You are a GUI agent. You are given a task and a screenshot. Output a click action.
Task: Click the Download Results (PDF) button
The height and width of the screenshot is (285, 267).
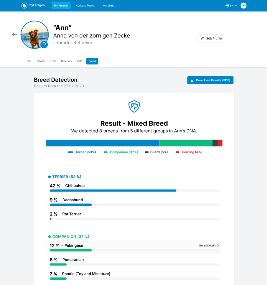pos(210,80)
